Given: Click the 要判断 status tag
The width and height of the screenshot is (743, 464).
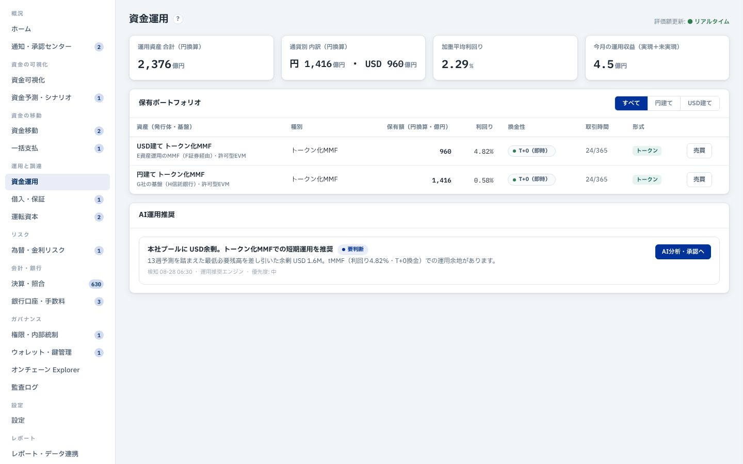Looking at the screenshot, I should click(x=353, y=249).
